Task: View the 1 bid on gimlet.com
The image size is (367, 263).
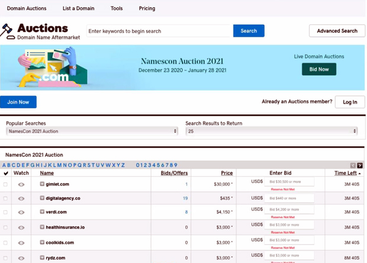Action: [x=186, y=184]
